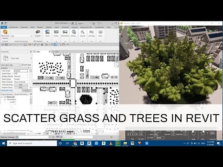
Task: Click the Save icon in quick access toolbar
Action: click(6, 45)
